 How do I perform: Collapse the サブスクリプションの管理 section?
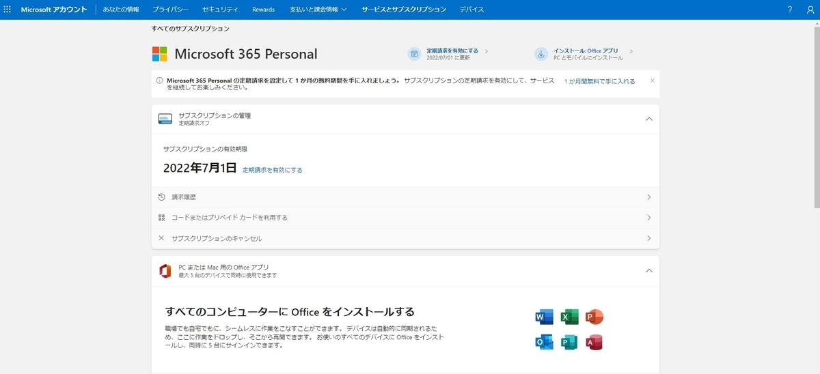pos(648,119)
